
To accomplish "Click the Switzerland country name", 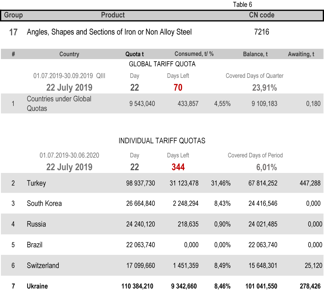I will point(43,266).
